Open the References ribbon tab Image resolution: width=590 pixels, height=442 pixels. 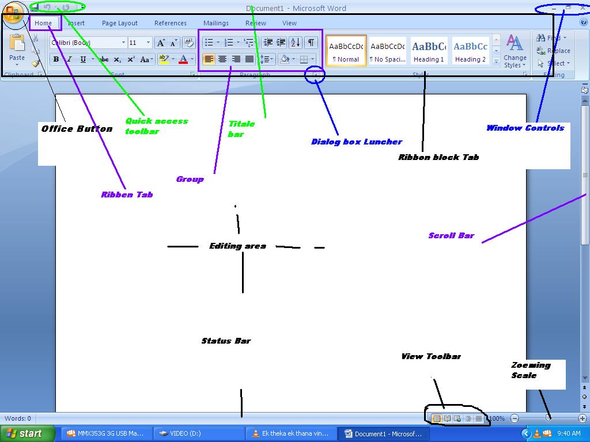click(x=170, y=23)
